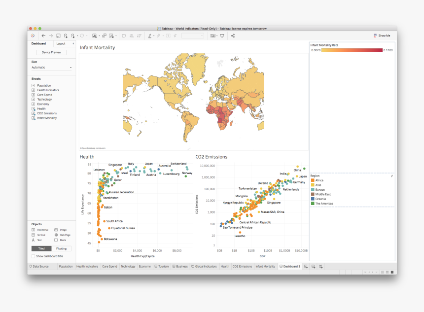Click New Worksheet icon at bottom tabs
This screenshot has width=424, height=312.
tap(306, 266)
